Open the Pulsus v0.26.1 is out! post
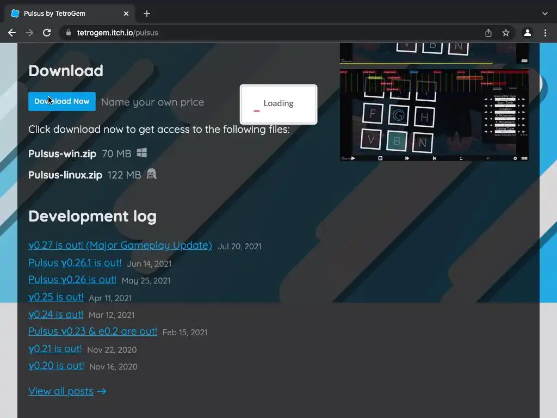 (x=75, y=263)
